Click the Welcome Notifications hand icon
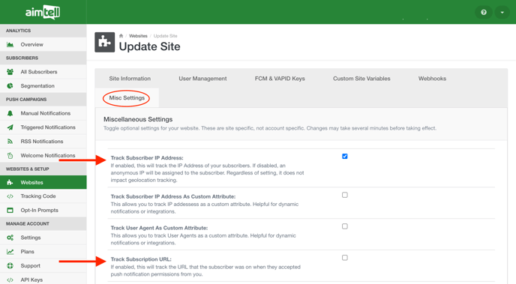This screenshot has height=284, width=516. 10,155
